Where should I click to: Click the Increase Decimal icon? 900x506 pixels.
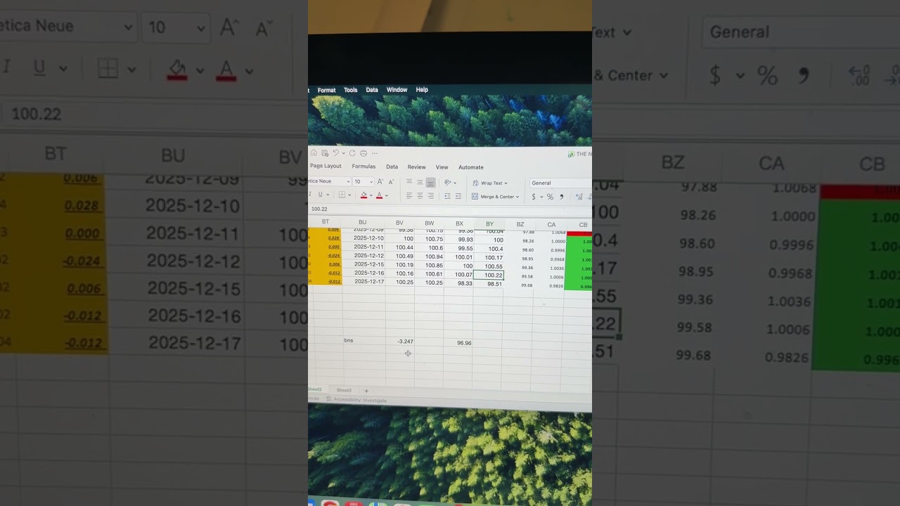click(x=579, y=197)
